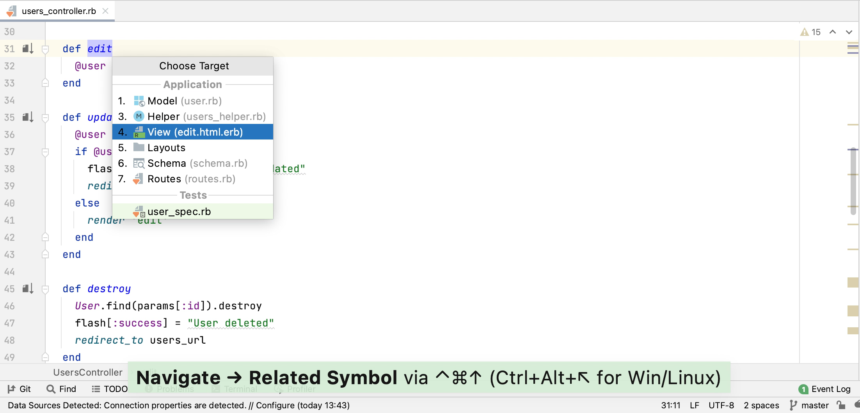Image resolution: width=860 pixels, height=413 pixels.
Task: Click the editor vertical scrollbar thumb
Action: coord(853,181)
